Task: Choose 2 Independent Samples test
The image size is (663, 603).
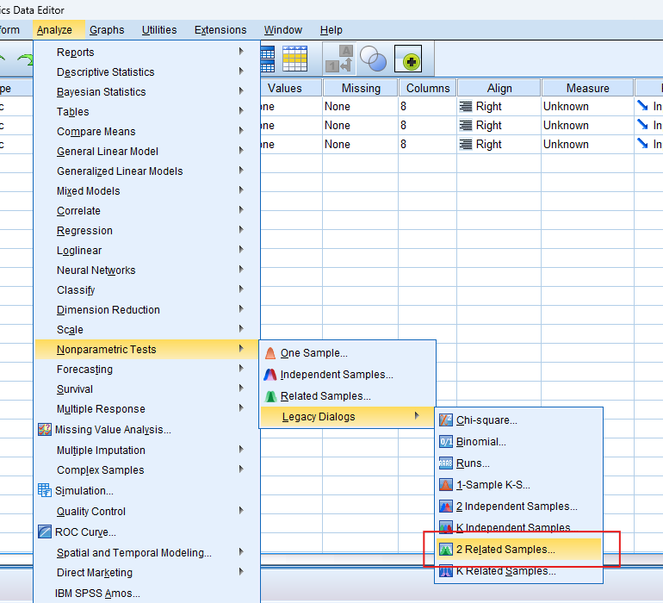Action: (517, 507)
